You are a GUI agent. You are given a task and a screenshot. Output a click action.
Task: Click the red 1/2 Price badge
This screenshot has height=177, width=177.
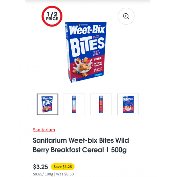(52, 16)
